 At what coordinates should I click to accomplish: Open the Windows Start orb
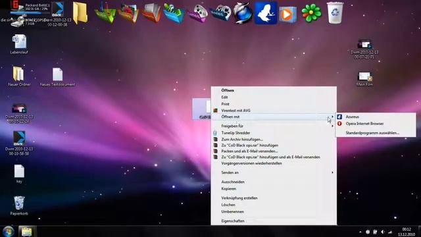(x=9, y=231)
